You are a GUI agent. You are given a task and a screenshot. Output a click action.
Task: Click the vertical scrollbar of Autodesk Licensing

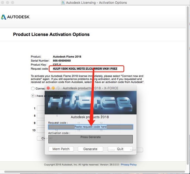(188, 85)
